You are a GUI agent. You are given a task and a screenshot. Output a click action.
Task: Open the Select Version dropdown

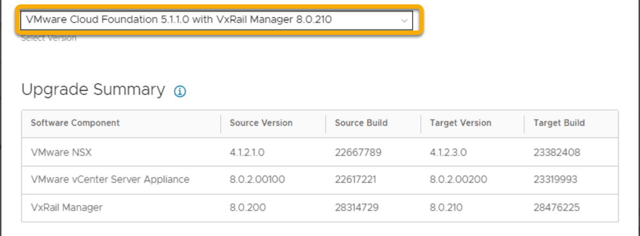[x=213, y=20]
